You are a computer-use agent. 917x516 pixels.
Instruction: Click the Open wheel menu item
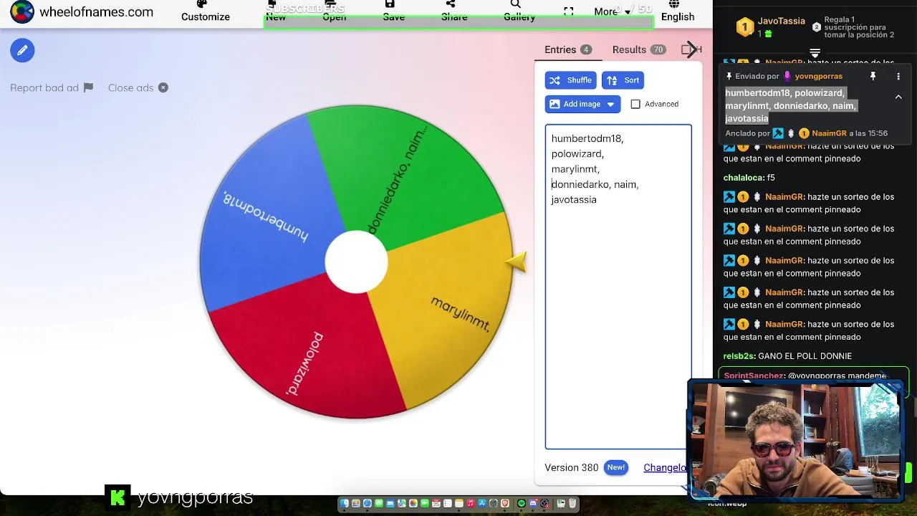[334, 11]
